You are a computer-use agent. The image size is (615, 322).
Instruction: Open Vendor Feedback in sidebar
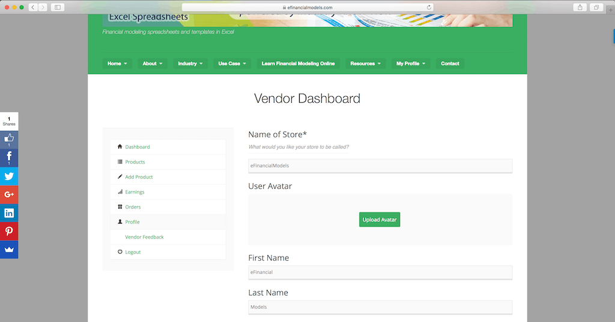tap(144, 237)
